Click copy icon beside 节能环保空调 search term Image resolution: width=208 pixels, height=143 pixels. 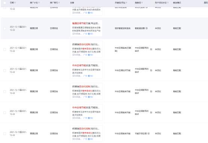point(148,134)
